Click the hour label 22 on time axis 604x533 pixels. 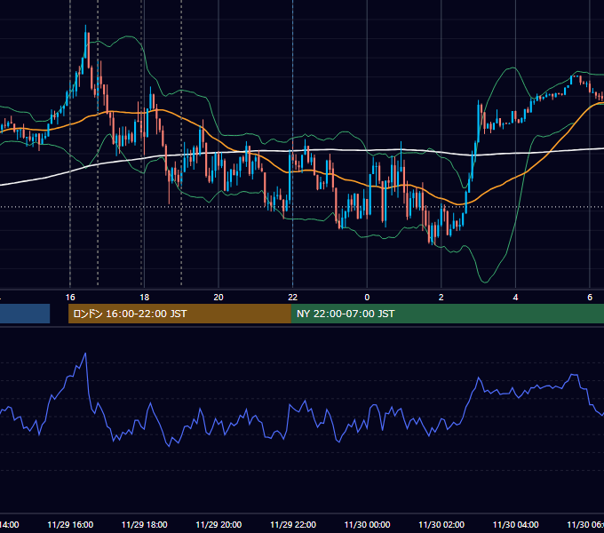click(x=293, y=298)
